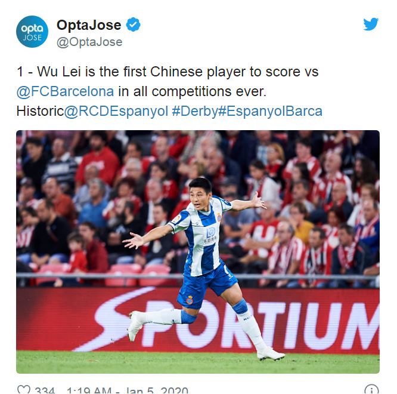397x394 pixels.
Task: Click the blue verified badge
Action: click(x=133, y=24)
